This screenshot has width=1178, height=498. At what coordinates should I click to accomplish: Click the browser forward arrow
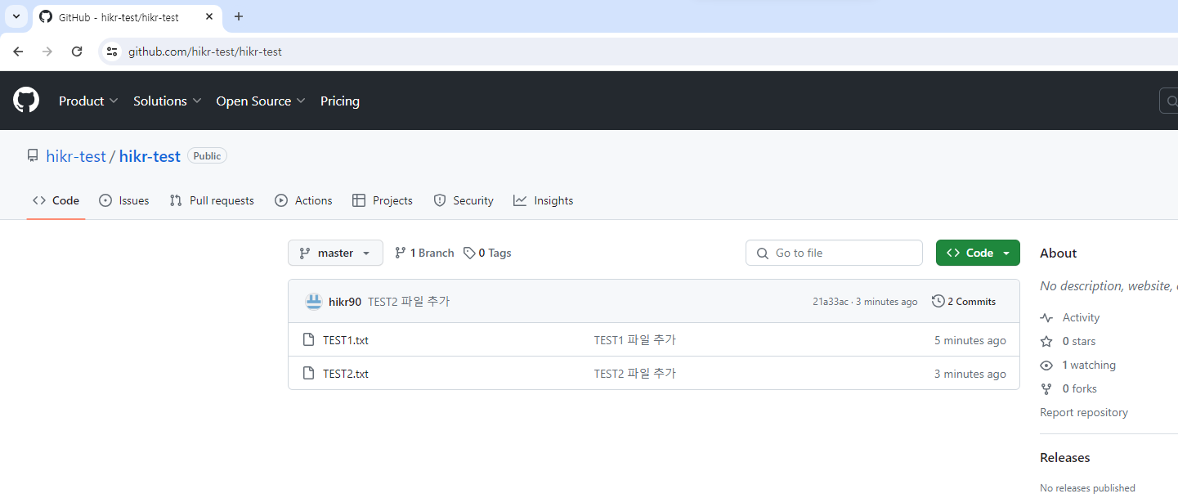point(47,52)
